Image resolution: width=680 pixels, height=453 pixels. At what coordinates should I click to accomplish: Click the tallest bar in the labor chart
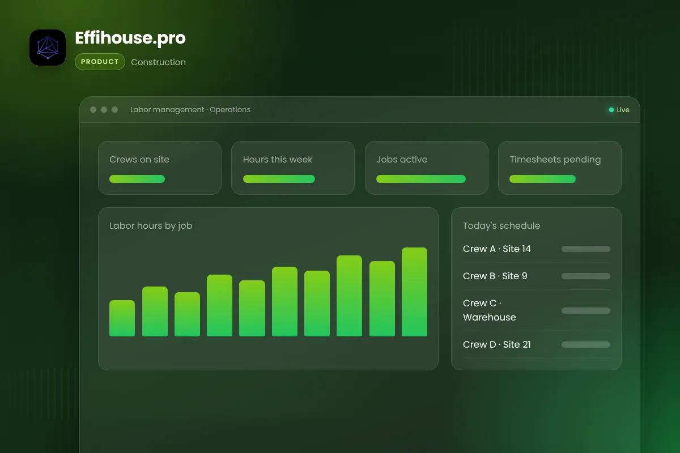pos(414,292)
